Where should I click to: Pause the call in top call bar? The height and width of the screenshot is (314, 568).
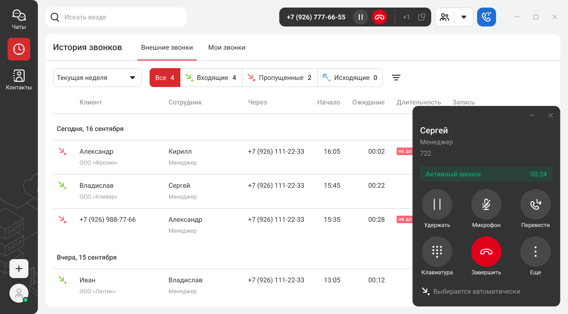tap(360, 17)
